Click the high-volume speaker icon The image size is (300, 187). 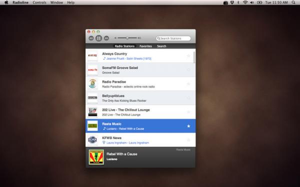pyautogui.click(x=139, y=38)
